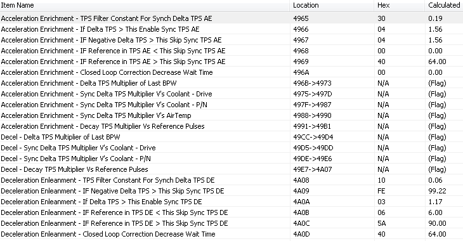463x241 pixels.
Task: Select Deceleration Enleanment Closed Loop Correction Decrease Wait Time
Action: (231, 234)
